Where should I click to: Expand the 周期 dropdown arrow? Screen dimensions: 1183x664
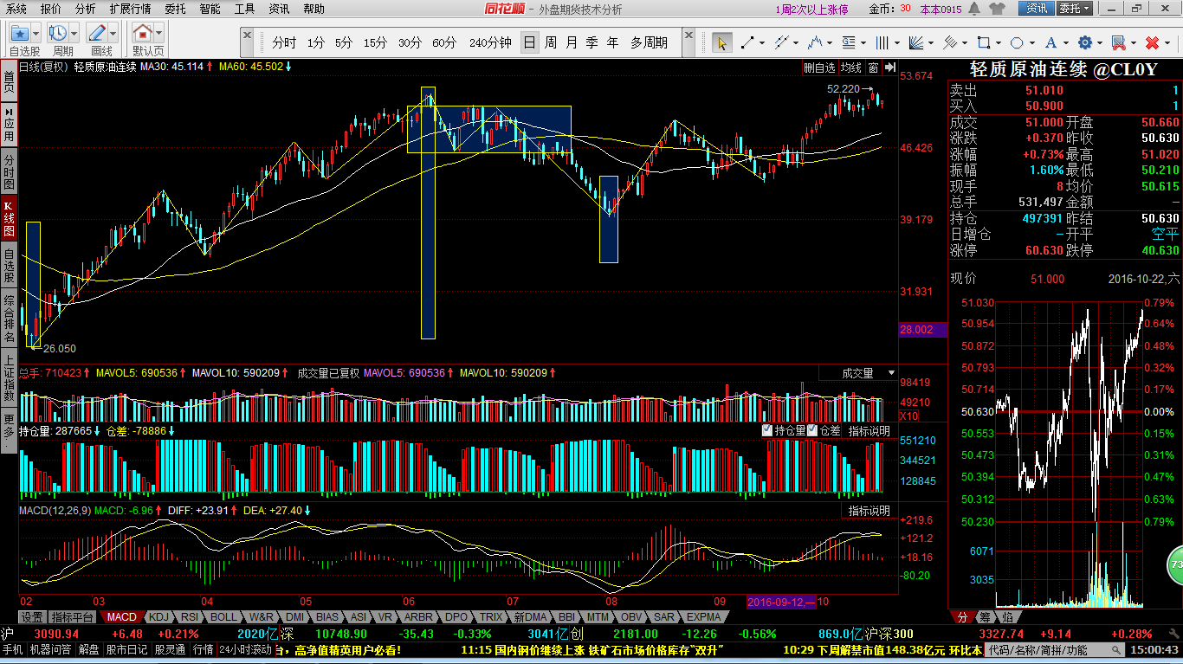tap(74, 34)
